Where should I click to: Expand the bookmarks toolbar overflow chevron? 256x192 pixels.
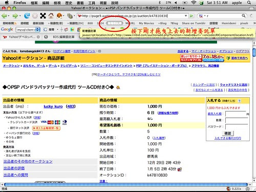point(254,23)
